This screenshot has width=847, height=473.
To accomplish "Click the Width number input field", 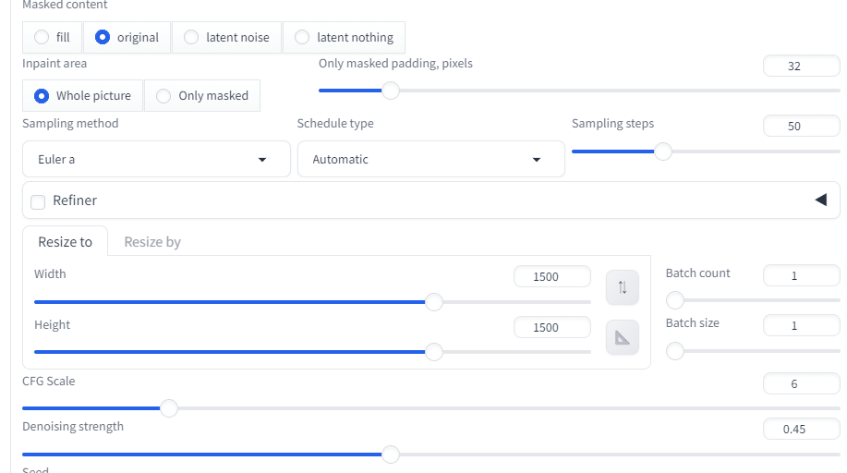I will click(552, 276).
